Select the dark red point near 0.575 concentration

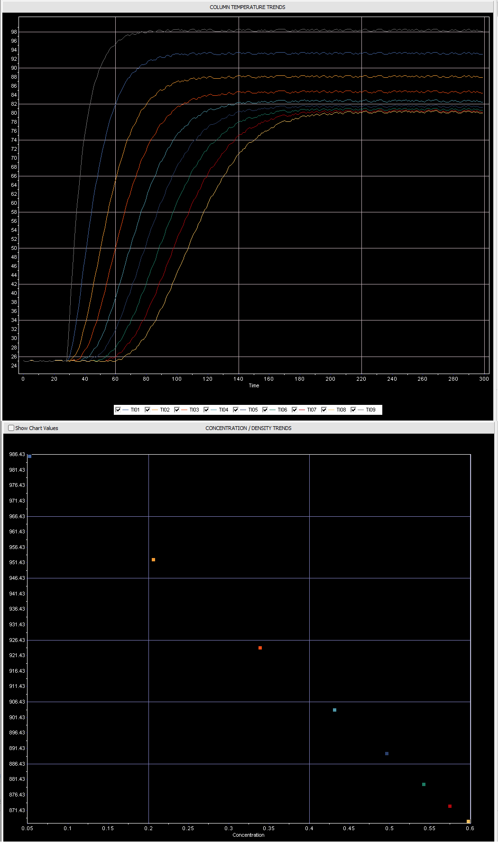point(450,806)
